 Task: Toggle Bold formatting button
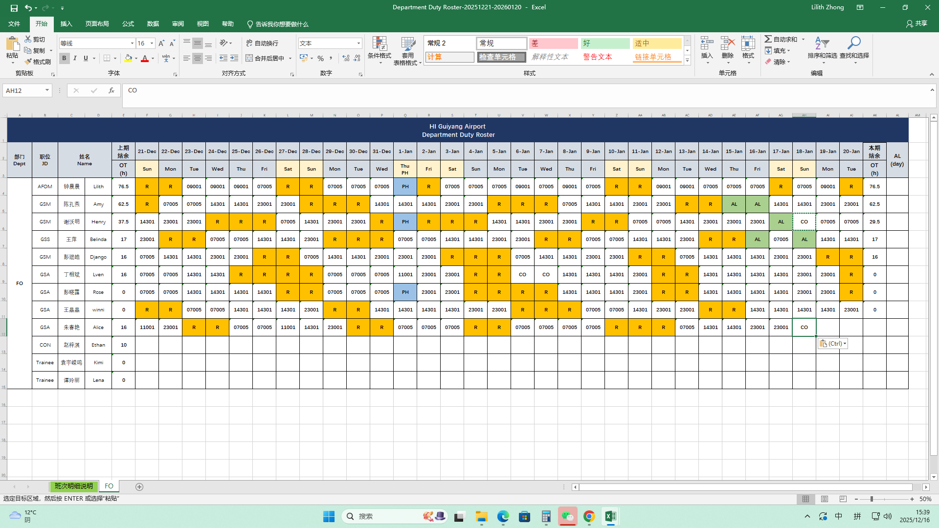click(x=64, y=58)
